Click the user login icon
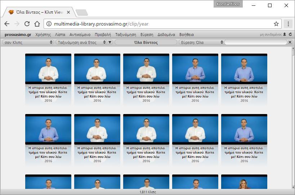 [x=285, y=35]
